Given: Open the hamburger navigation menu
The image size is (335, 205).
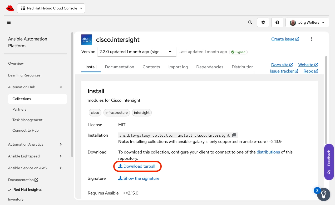Looking at the screenshot, I should [9, 22].
